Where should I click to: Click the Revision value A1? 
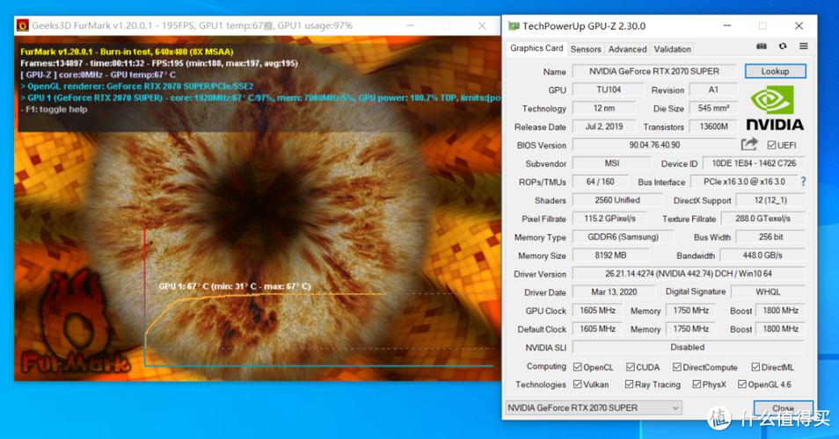point(713,90)
